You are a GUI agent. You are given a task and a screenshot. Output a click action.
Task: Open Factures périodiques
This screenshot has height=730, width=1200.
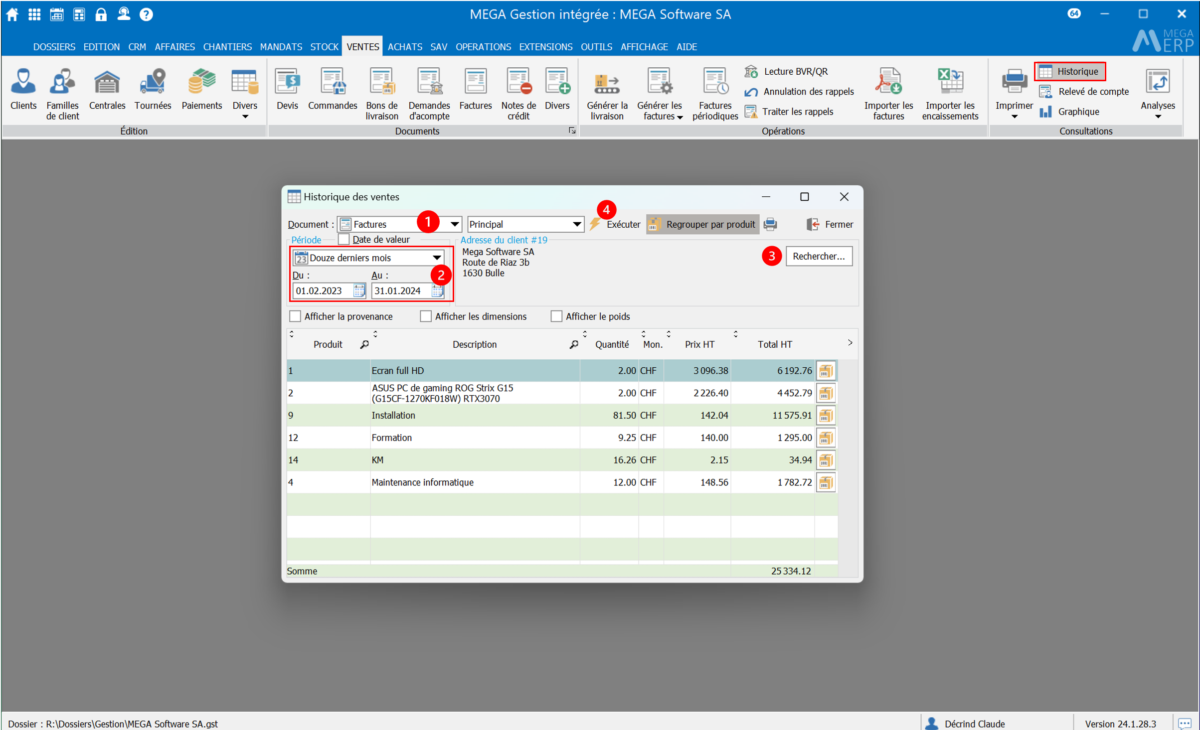[x=715, y=95]
